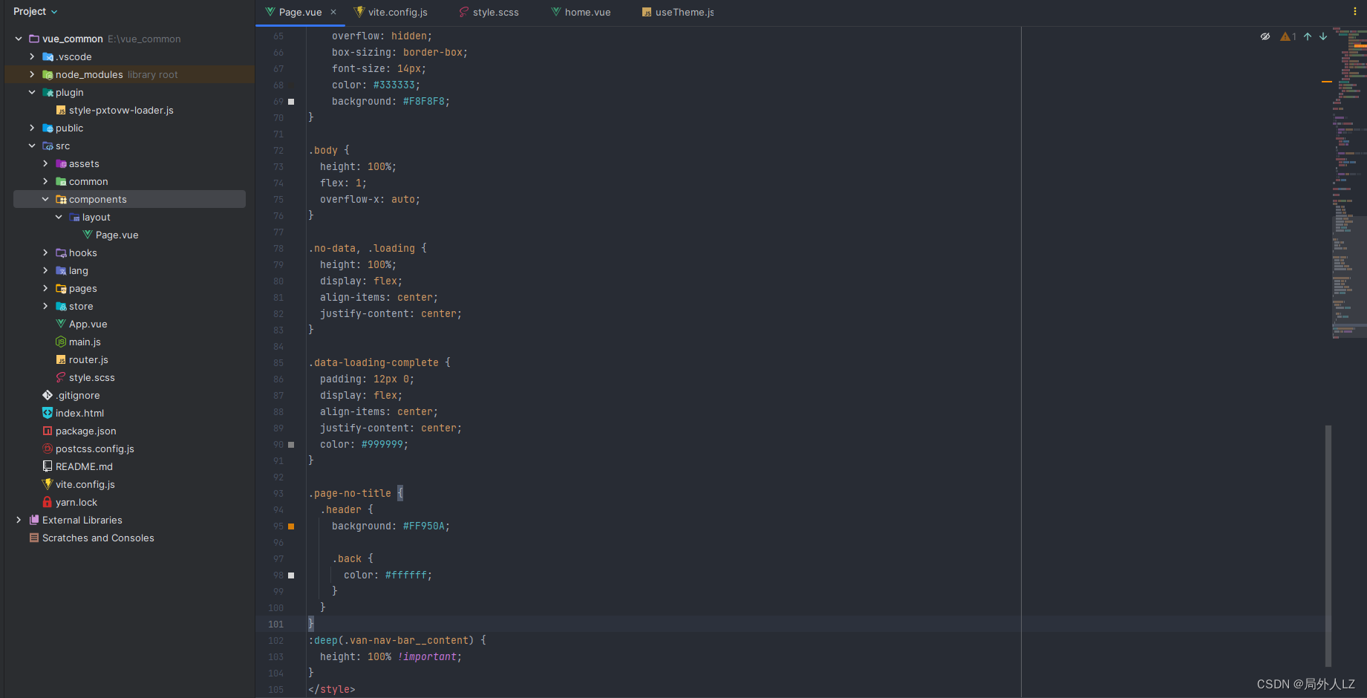The width and height of the screenshot is (1367, 698).
Task: Click the yarn.lock lock icon
Action: click(48, 502)
